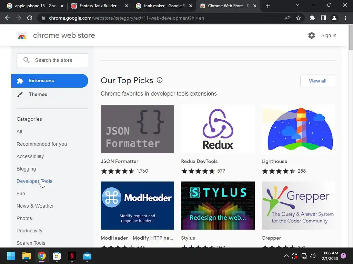Click the Chrome Web Store rainbow logo
The width and height of the screenshot is (353, 264).
(22, 35)
